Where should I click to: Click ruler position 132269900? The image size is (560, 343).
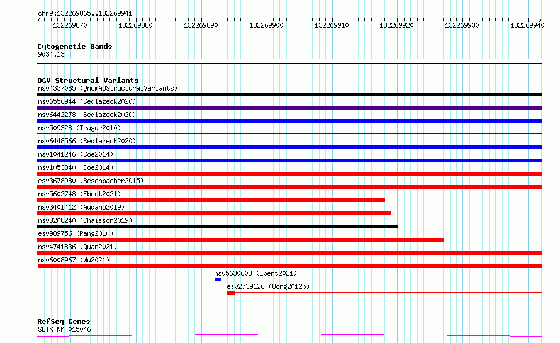266,25
